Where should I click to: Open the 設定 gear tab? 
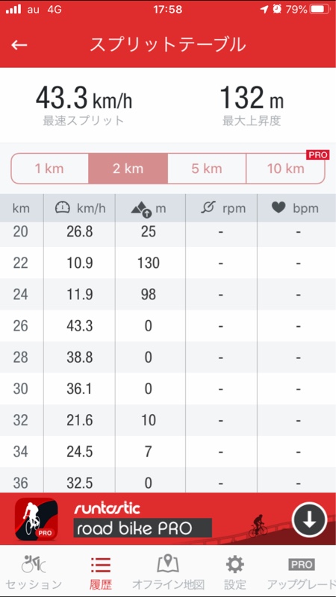tap(234, 572)
